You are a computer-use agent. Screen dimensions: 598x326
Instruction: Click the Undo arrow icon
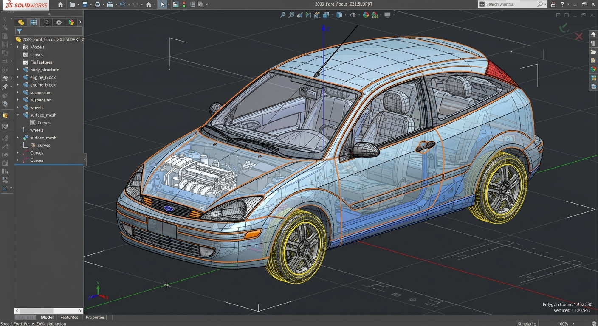click(x=123, y=5)
